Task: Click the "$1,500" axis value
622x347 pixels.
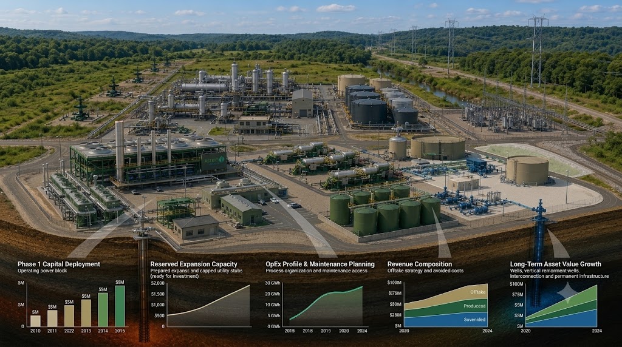Action: [157, 294]
